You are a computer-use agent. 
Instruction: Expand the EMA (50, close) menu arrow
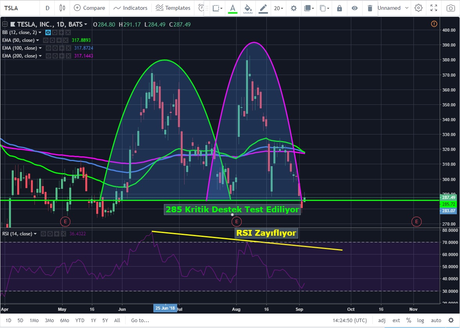38,40
